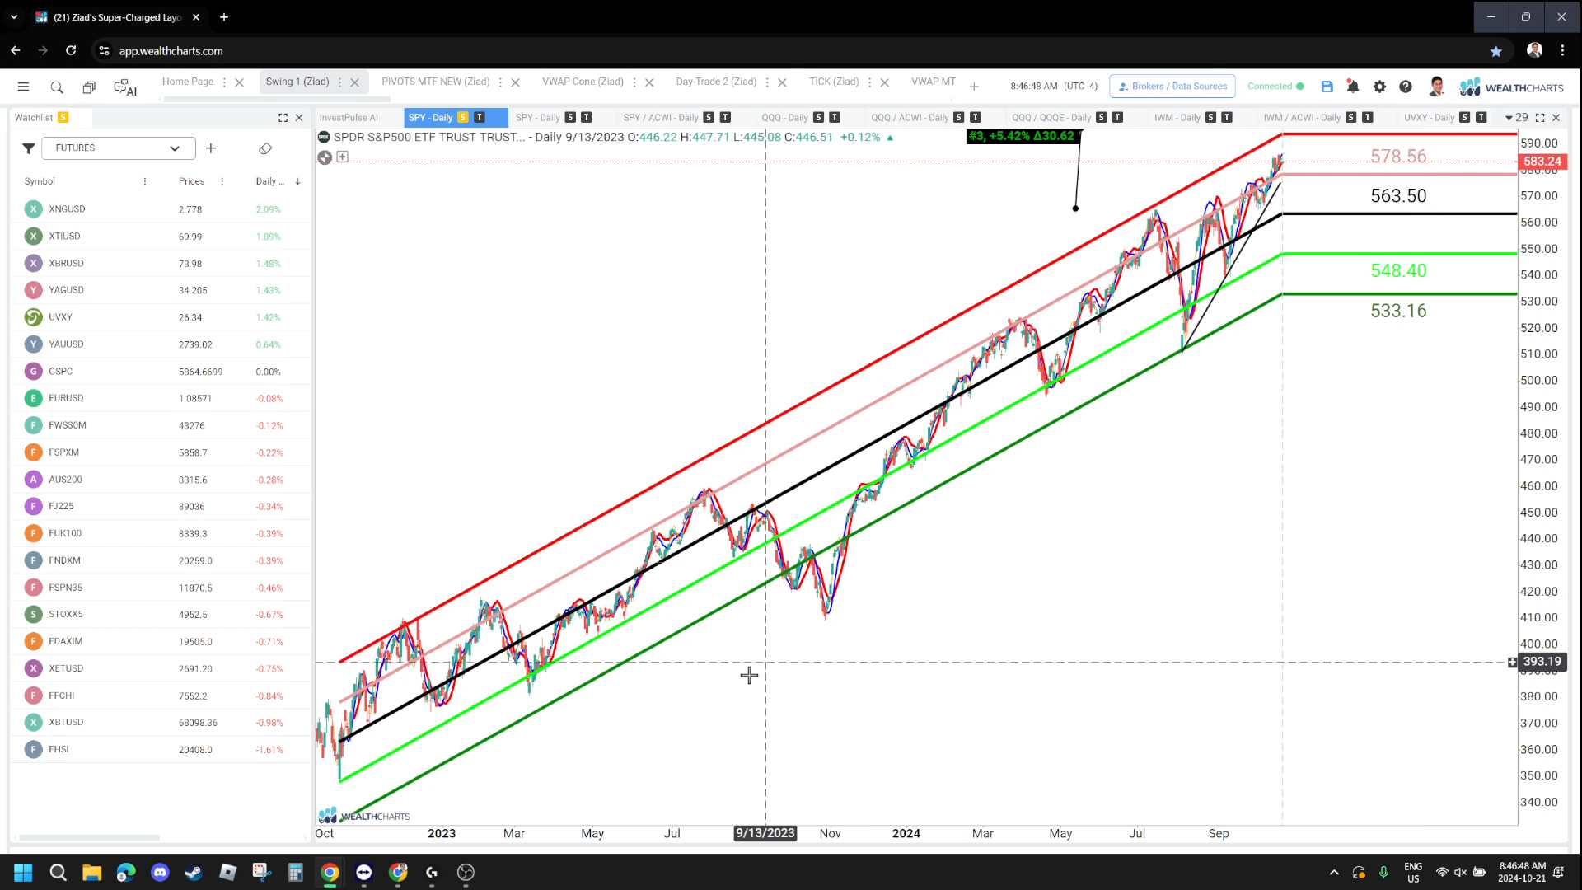This screenshot has height=890, width=1582.
Task: Open the symbol search magnifier
Action: click(x=57, y=87)
